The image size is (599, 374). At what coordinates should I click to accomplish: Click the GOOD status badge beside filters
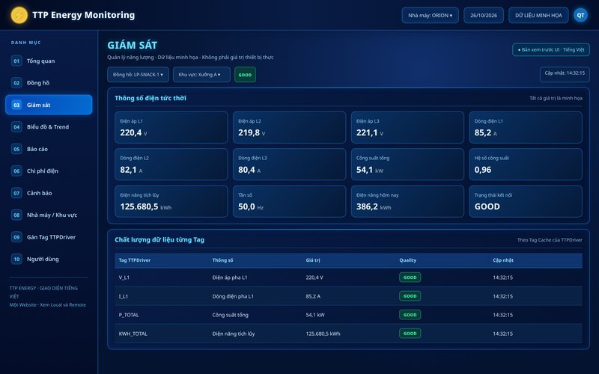coord(245,75)
